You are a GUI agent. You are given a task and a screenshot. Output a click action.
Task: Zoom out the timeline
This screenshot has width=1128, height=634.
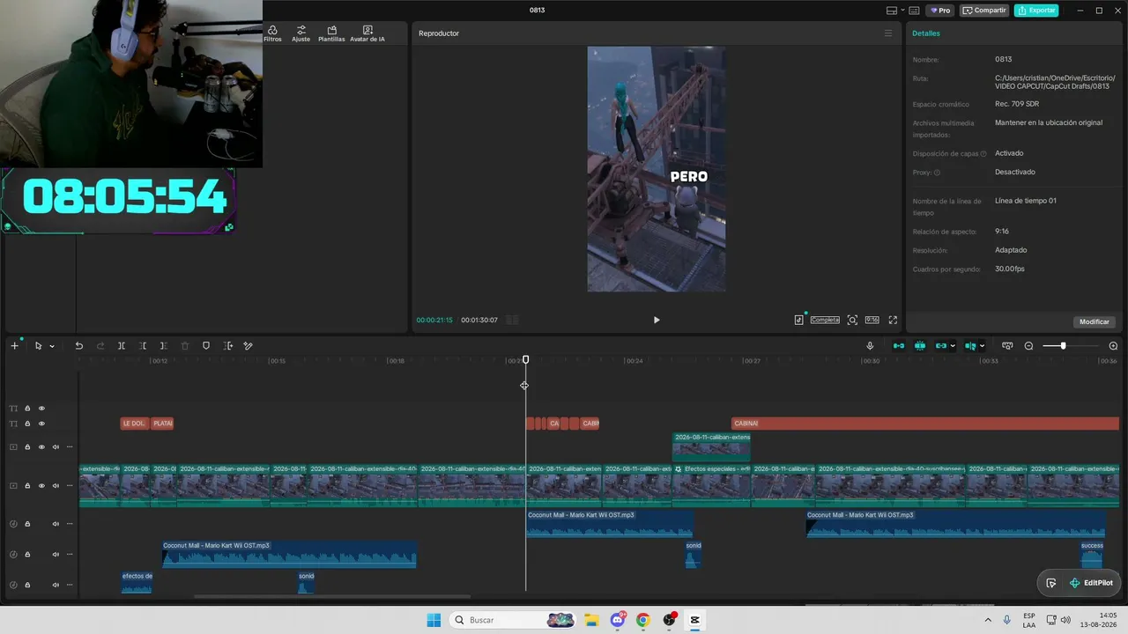pos(1028,346)
